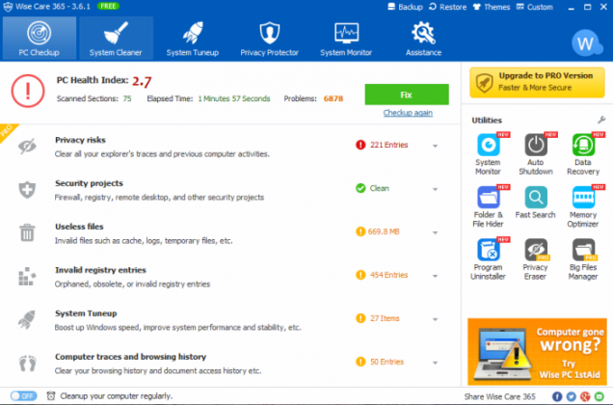Viewport: 613px width, 405px height.
Task: Click the Privacy risks heading
Action: click(x=80, y=140)
